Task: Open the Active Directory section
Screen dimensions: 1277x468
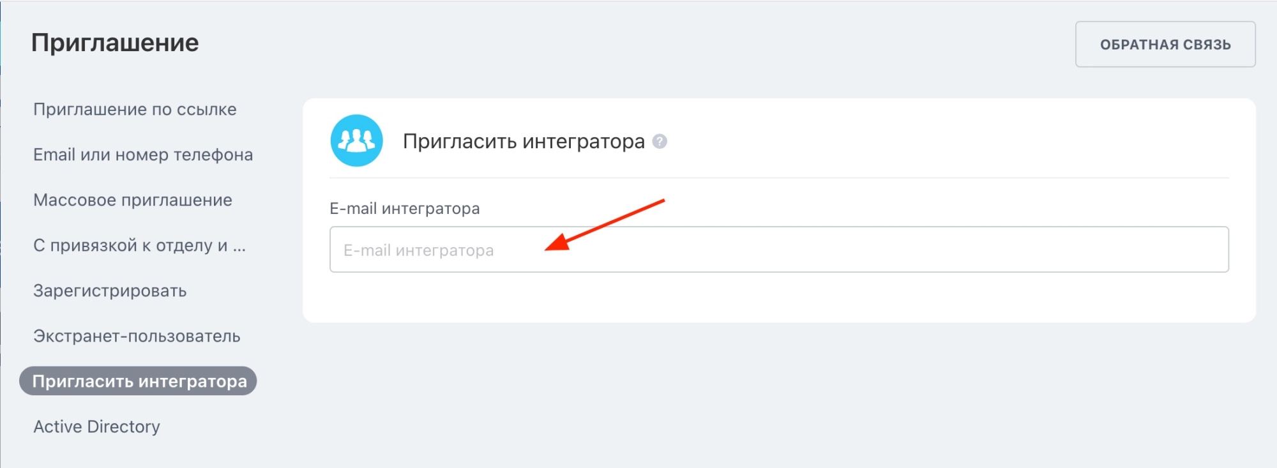Action: [x=96, y=426]
